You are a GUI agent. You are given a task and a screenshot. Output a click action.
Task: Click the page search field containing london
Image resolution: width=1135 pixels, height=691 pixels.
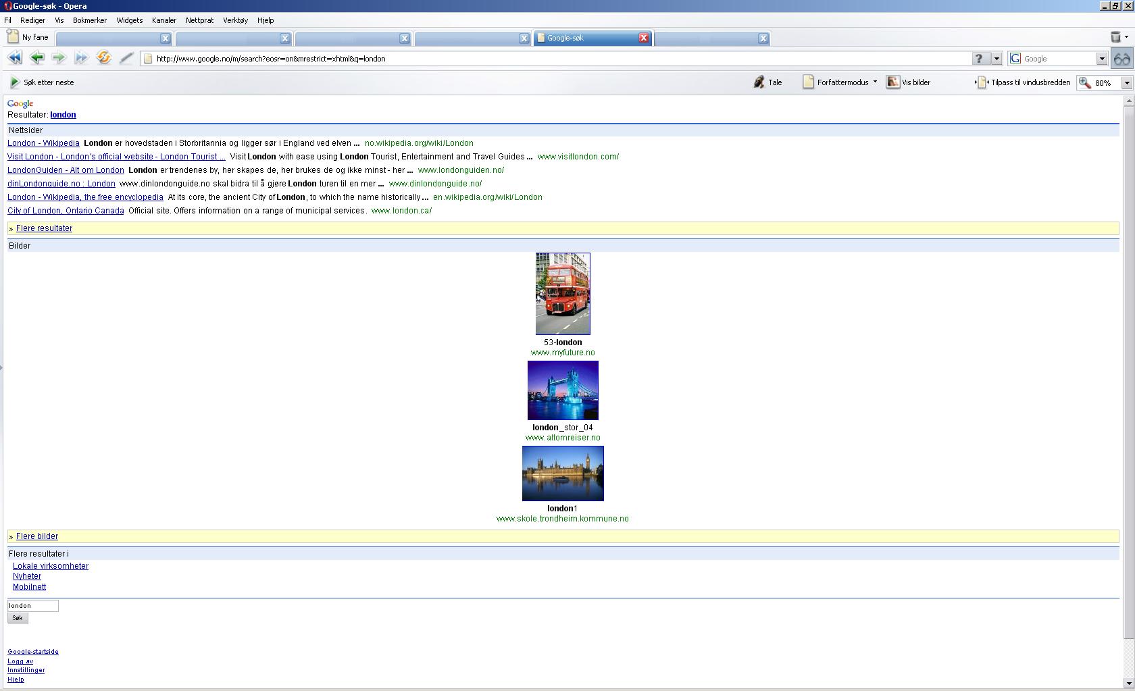(x=33, y=606)
